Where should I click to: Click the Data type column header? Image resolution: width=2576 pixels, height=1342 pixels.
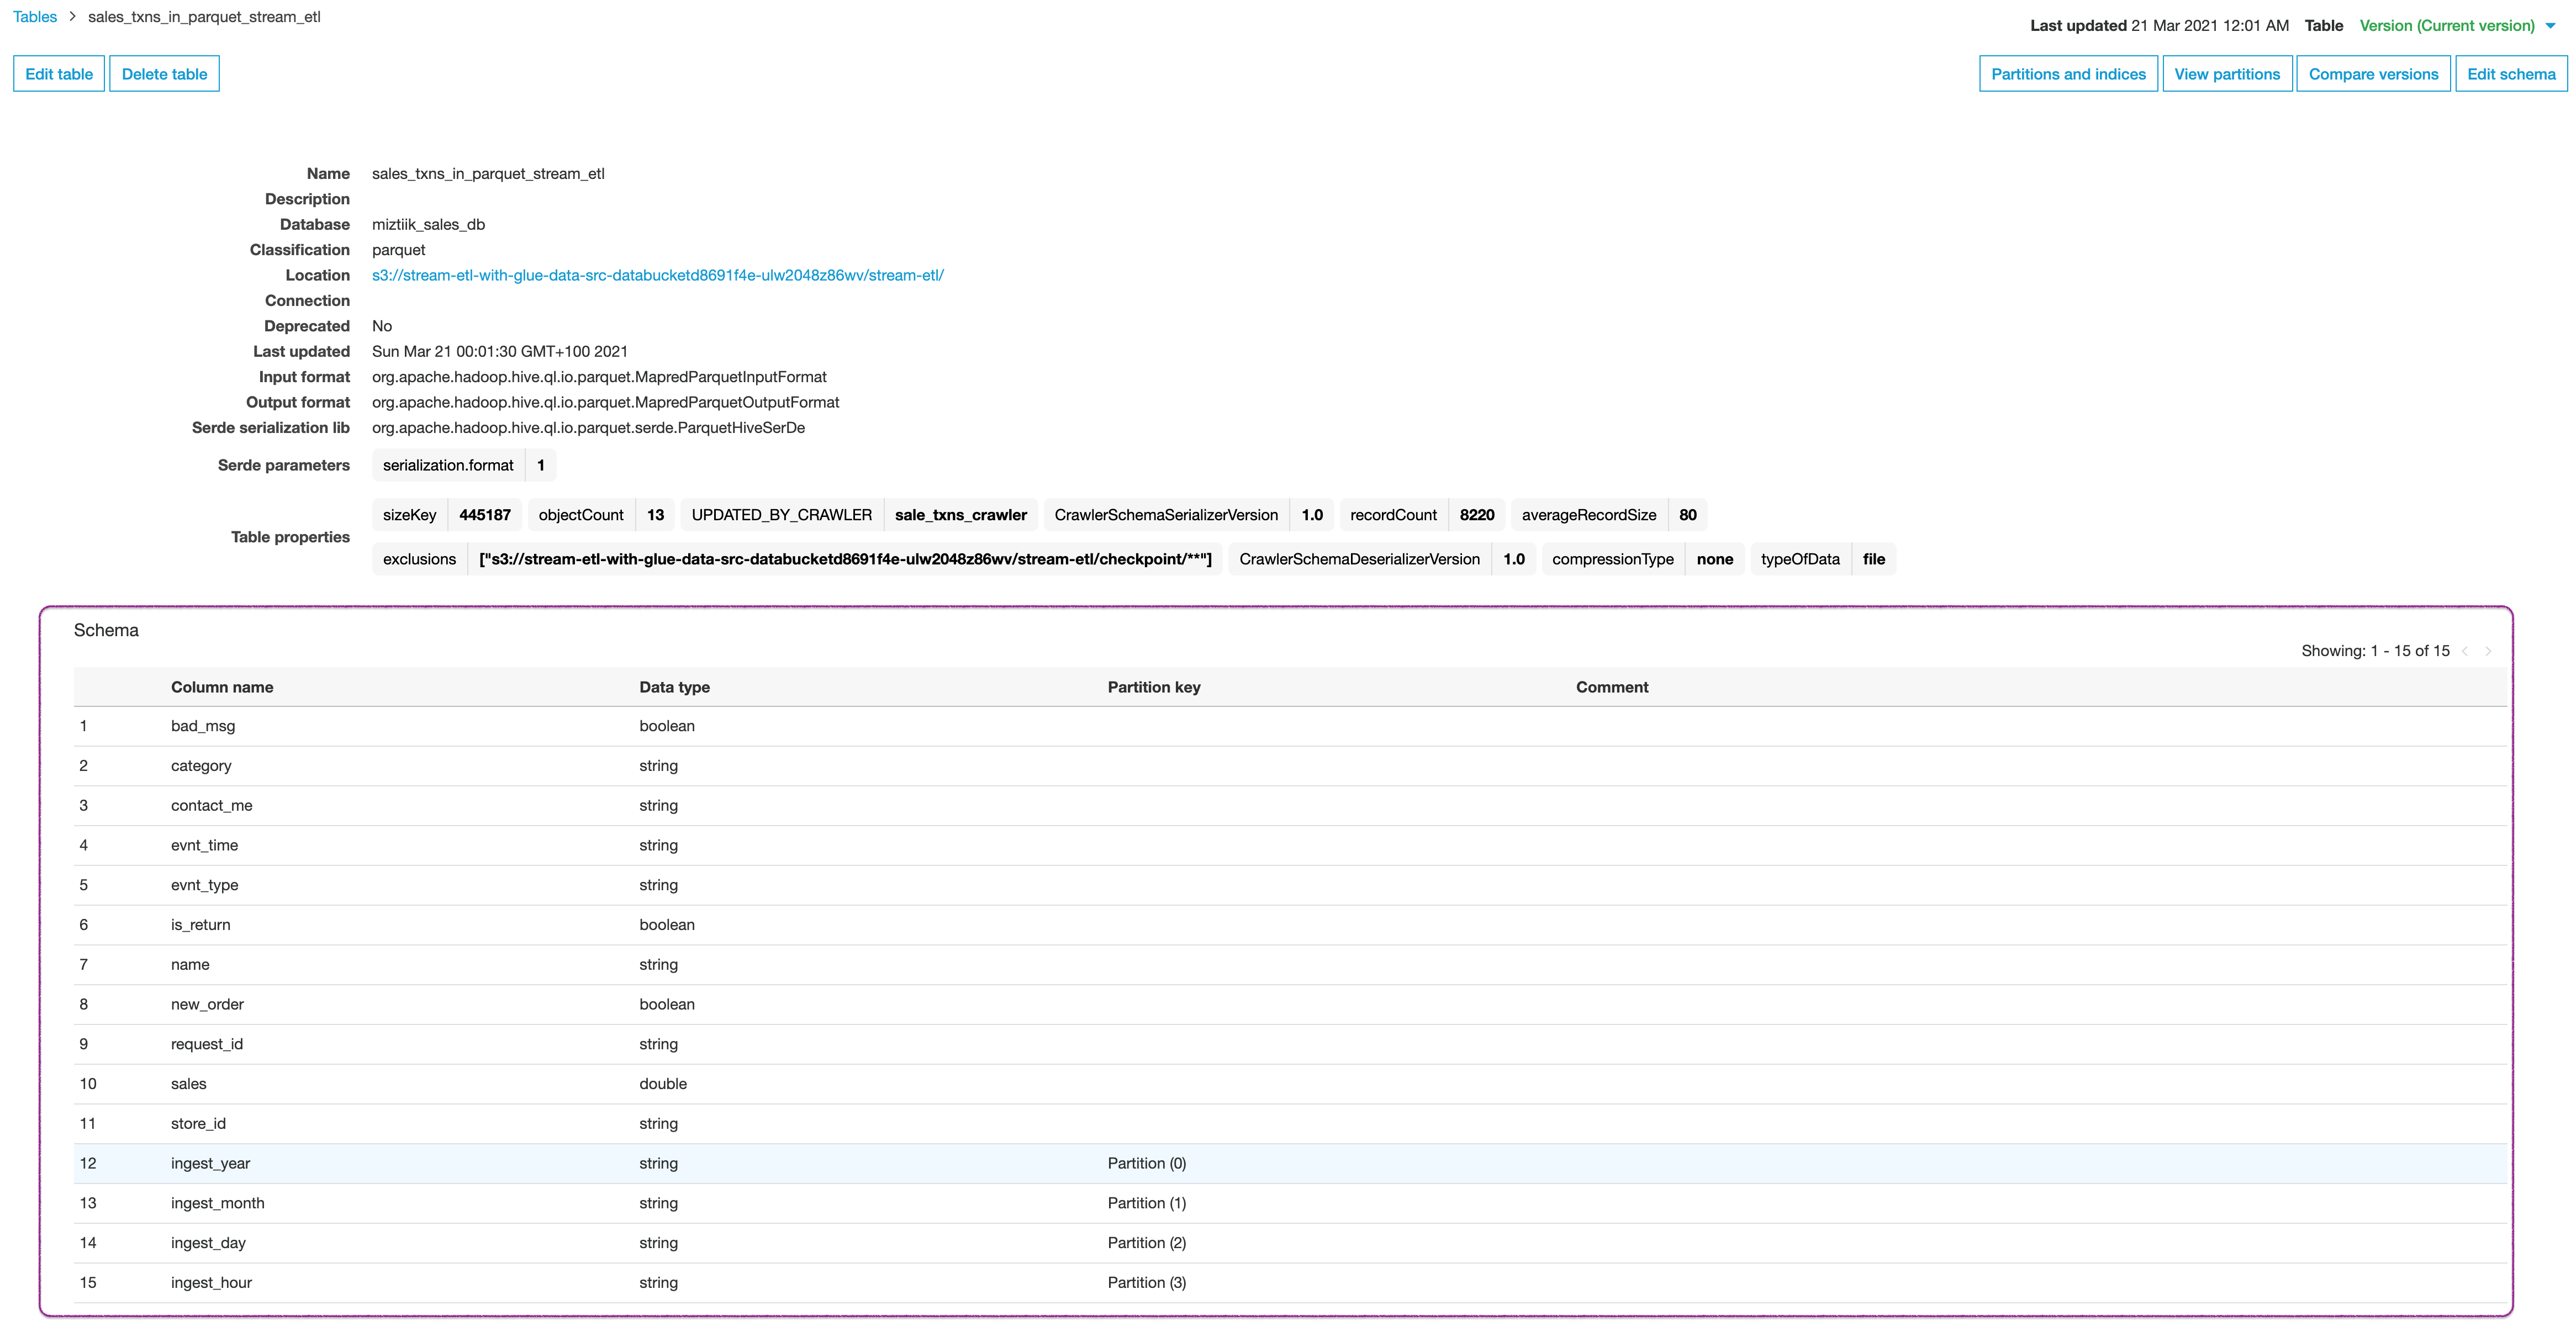click(x=674, y=687)
